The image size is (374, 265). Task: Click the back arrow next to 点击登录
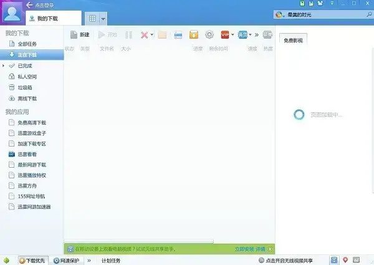click(x=29, y=5)
